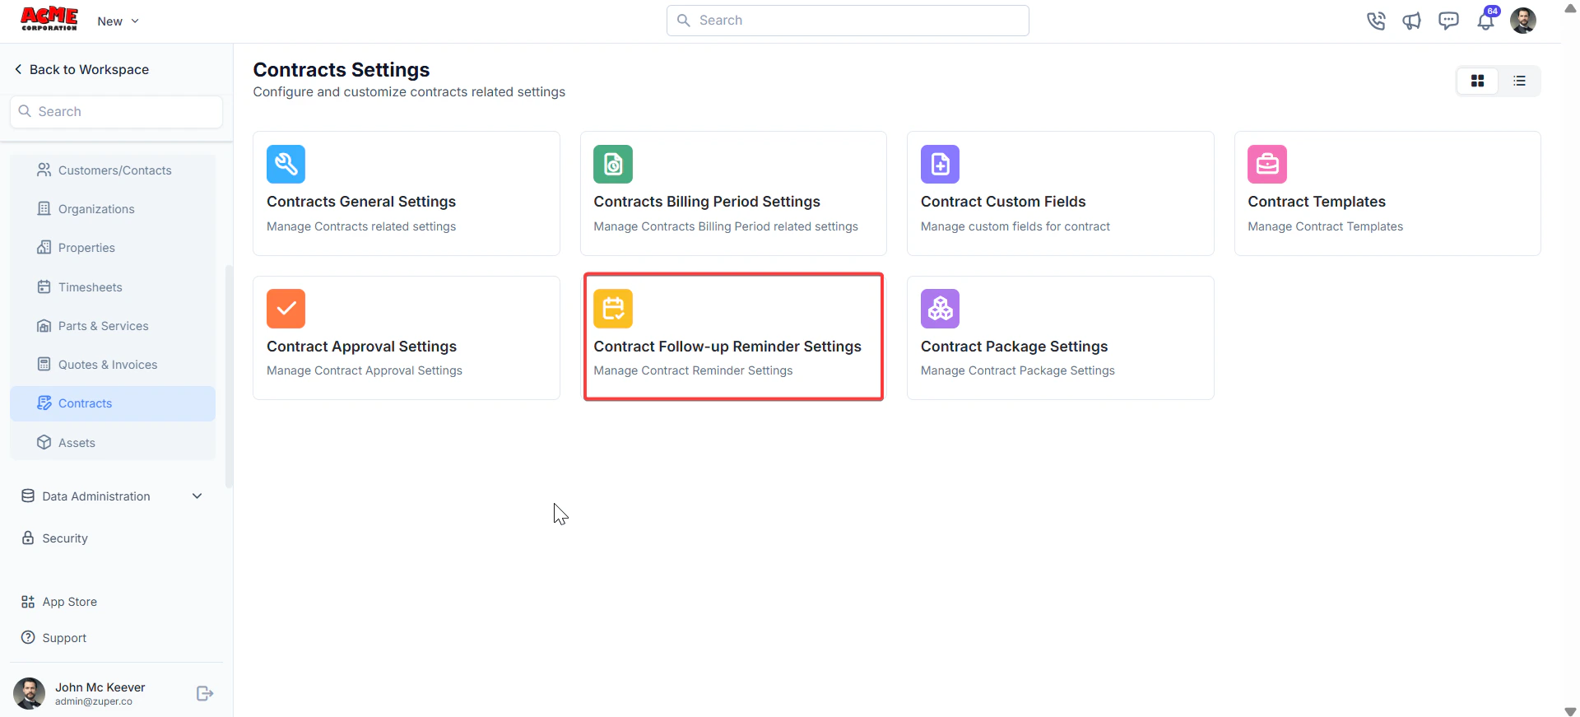Open the user profile avatar in header

(x=1523, y=21)
